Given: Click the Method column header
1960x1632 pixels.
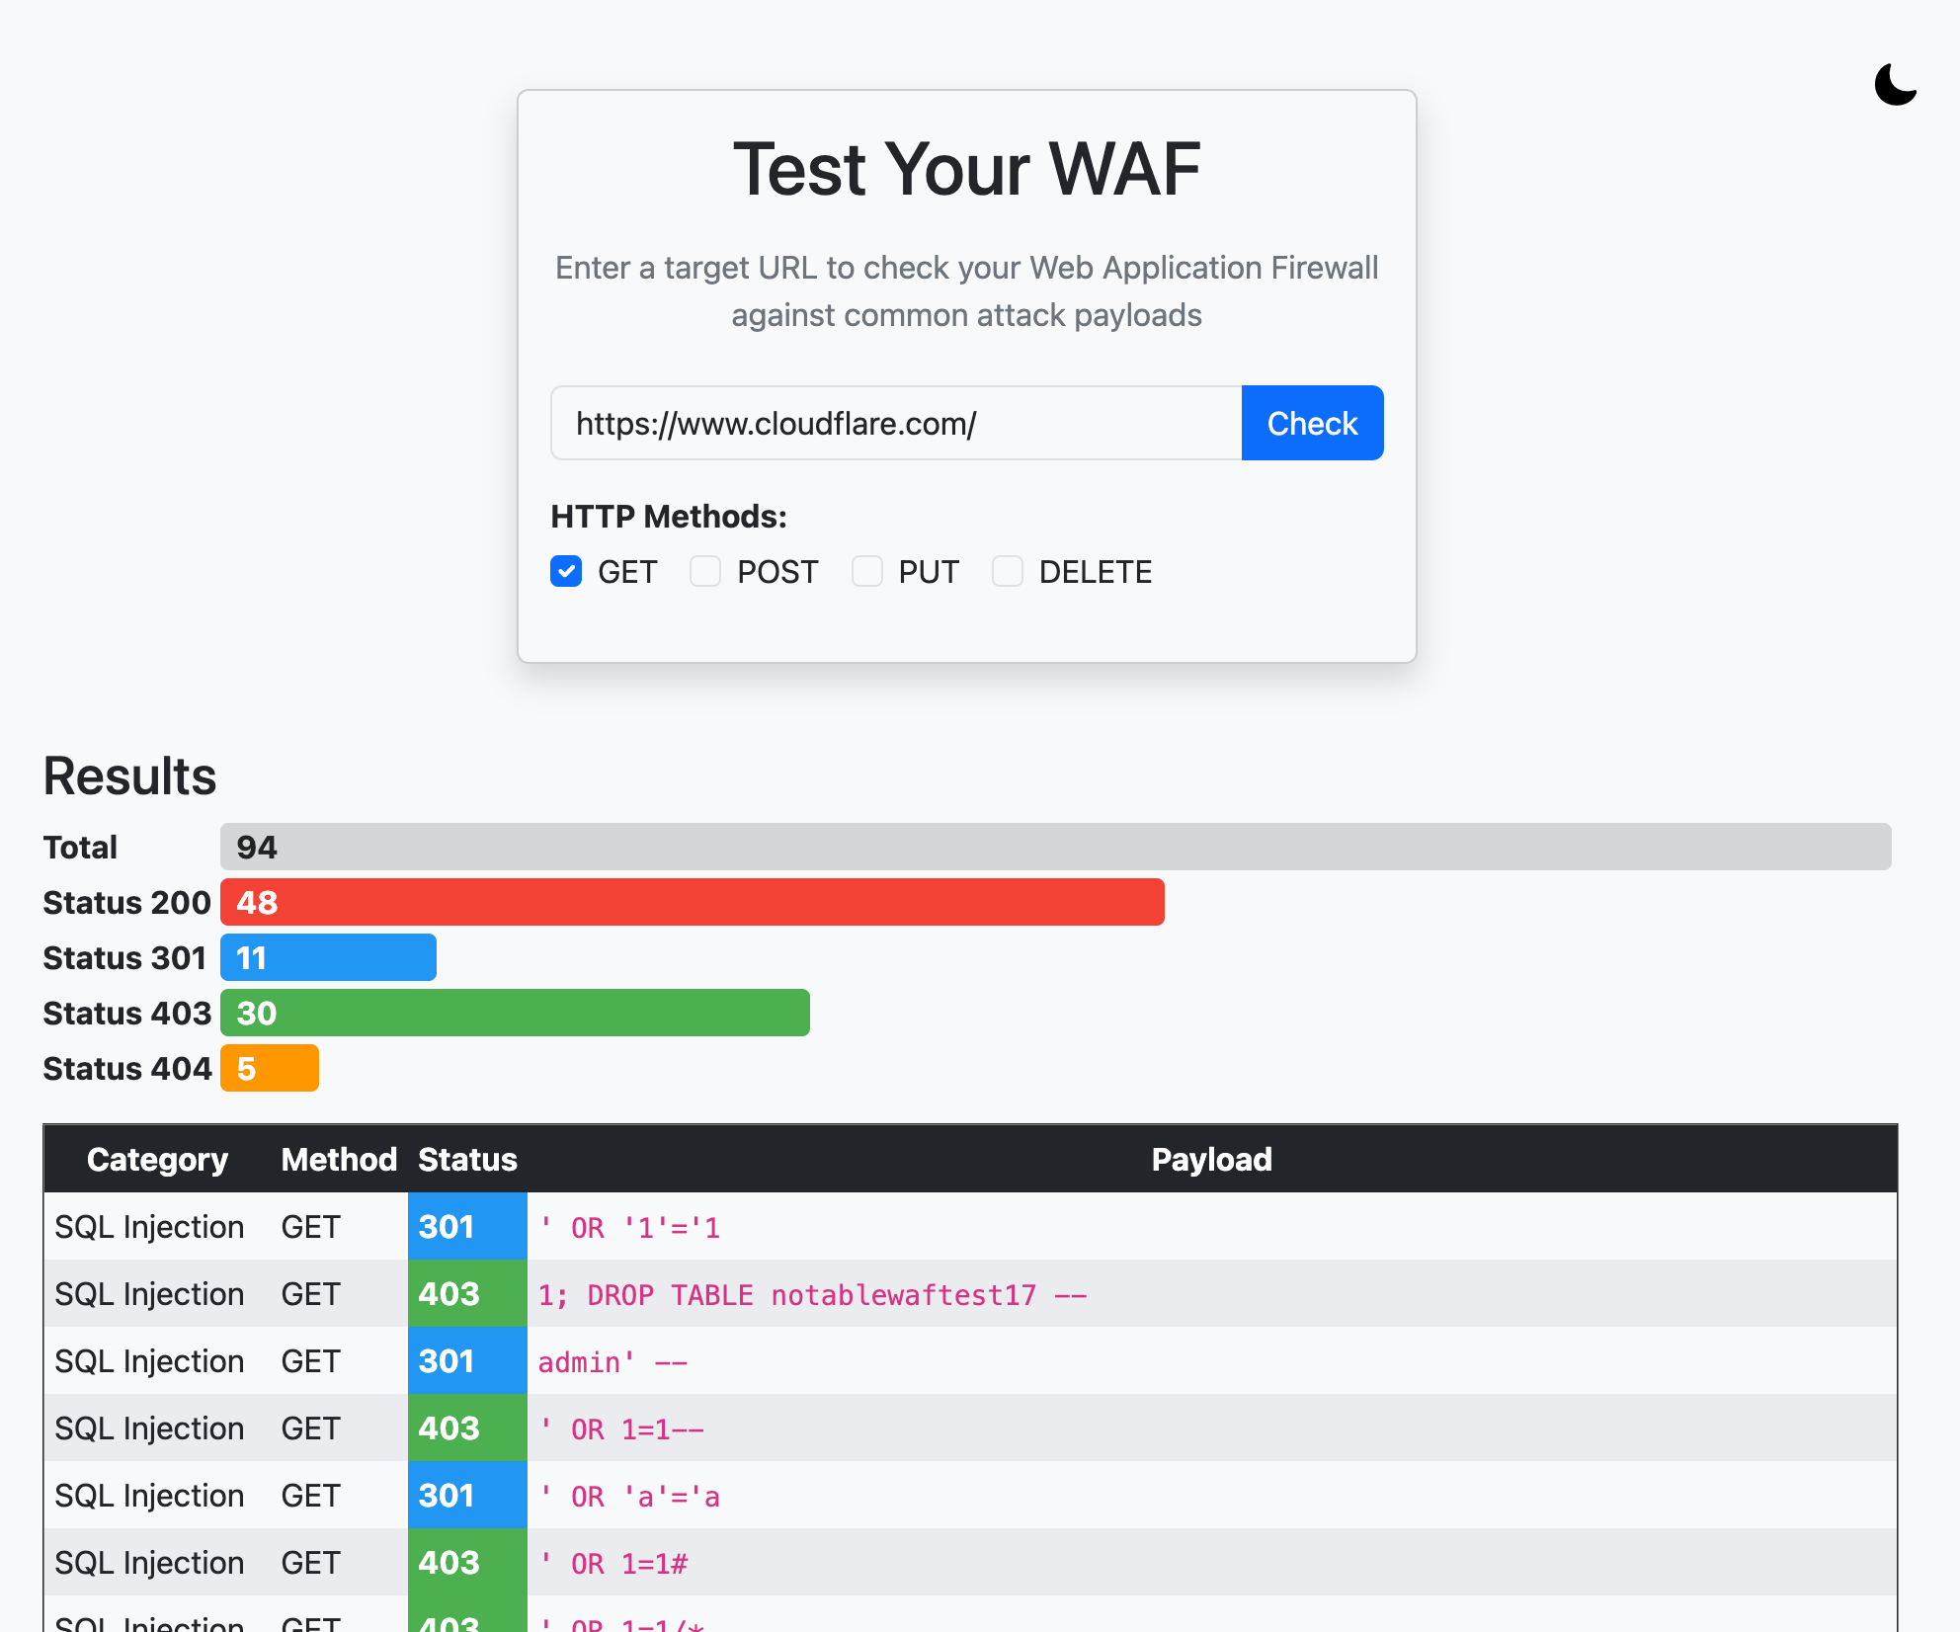Looking at the screenshot, I should point(339,1159).
